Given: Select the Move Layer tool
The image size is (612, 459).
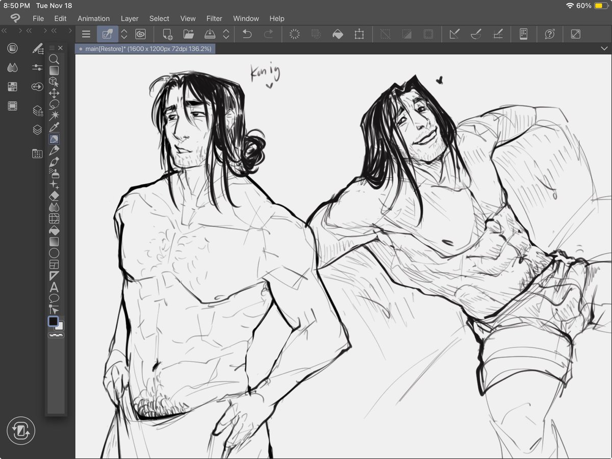Looking at the screenshot, I should pyautogui.click(x=54, y=93).
